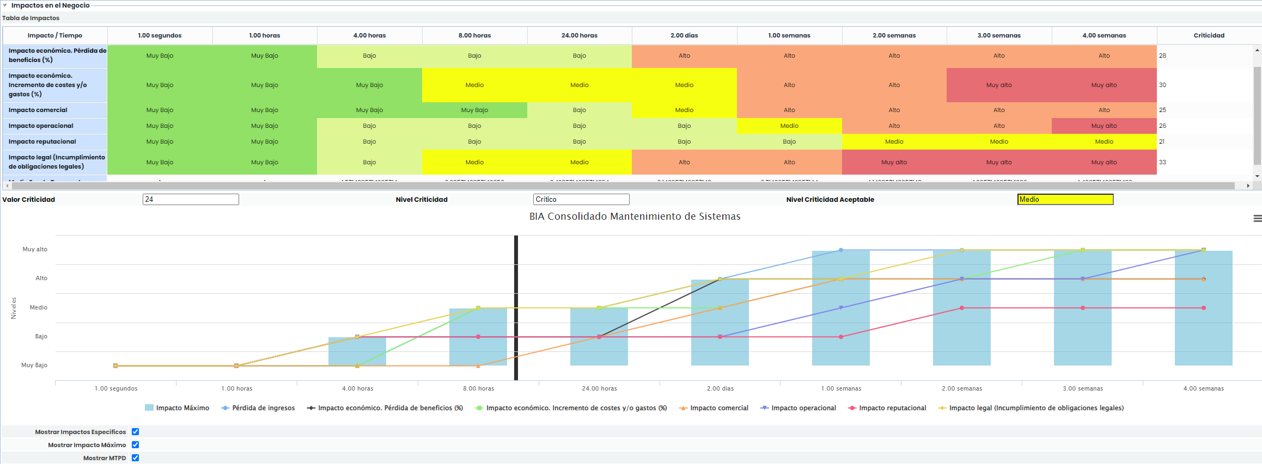The height and width of the screenshot is (464, 1262).
Task: Click the Criticidad column header
Action: point(1209,35)
